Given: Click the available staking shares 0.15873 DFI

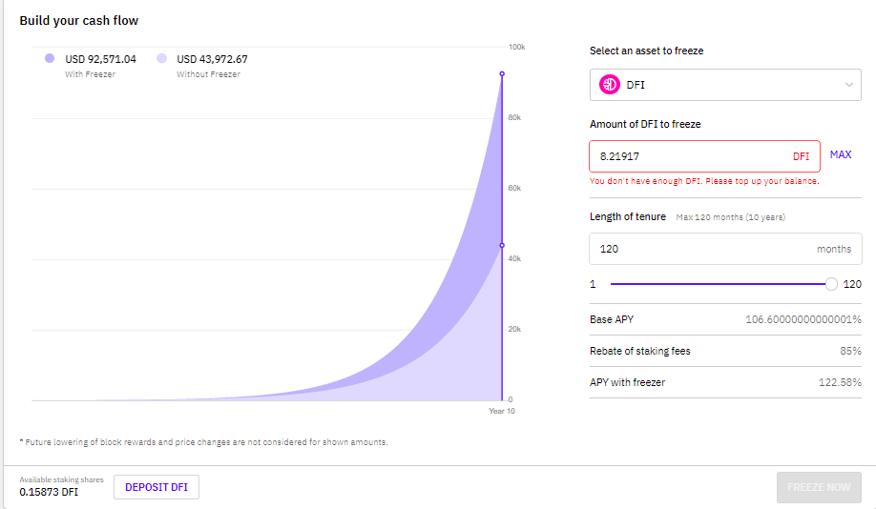Looking at the screenshot, I should point(49,492).
